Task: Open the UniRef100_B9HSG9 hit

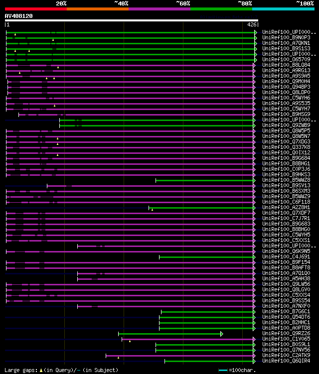Action: coord(286,115)
